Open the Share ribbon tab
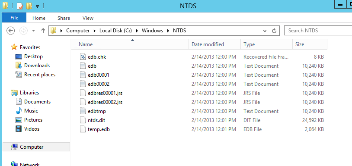 click(64, 18)
